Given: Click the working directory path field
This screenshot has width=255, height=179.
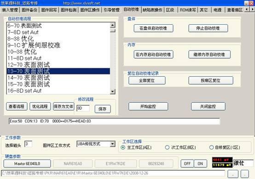Looking at the screenshot, I should point(113,173).
